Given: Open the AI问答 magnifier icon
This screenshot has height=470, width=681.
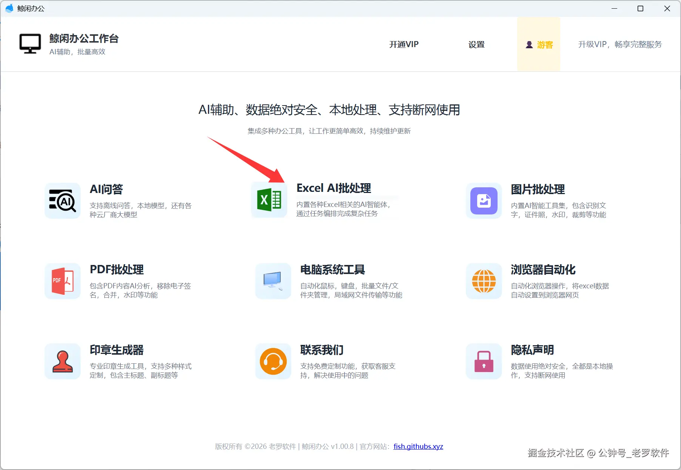Looking at the screenshot, I should coord(63,201).
